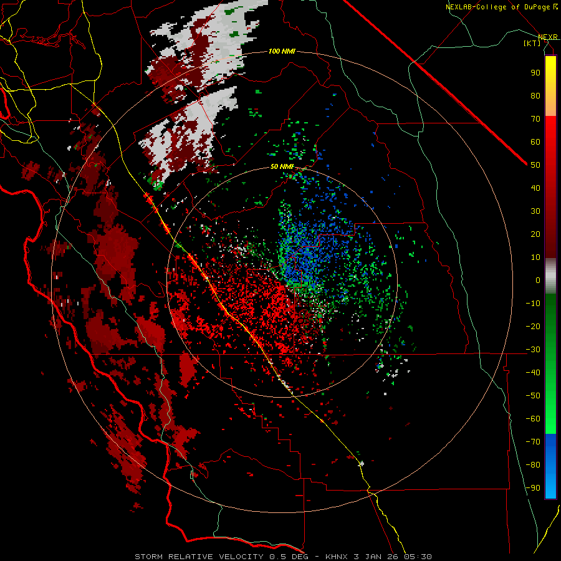Click the -20 value on velocity scale
Screen dimensions: 561x561
coord(533,327)
